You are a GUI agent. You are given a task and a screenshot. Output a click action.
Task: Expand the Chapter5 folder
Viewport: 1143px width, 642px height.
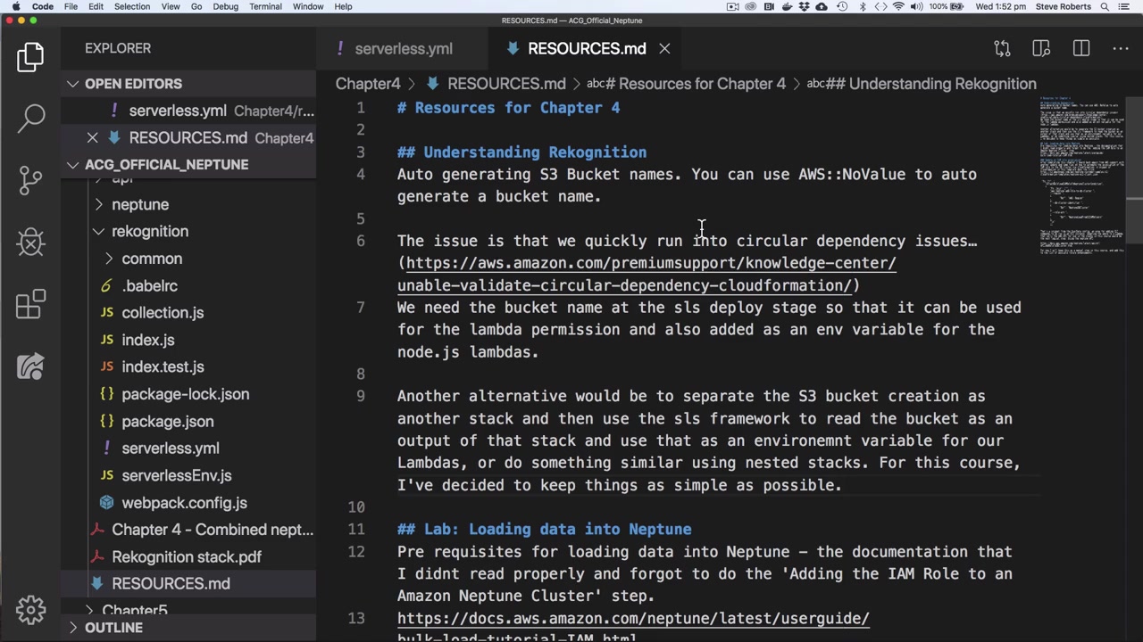point(135,611)
